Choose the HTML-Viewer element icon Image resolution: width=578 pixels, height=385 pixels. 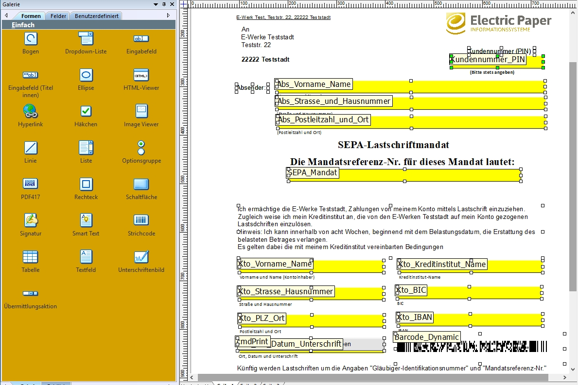click(141, 75)
